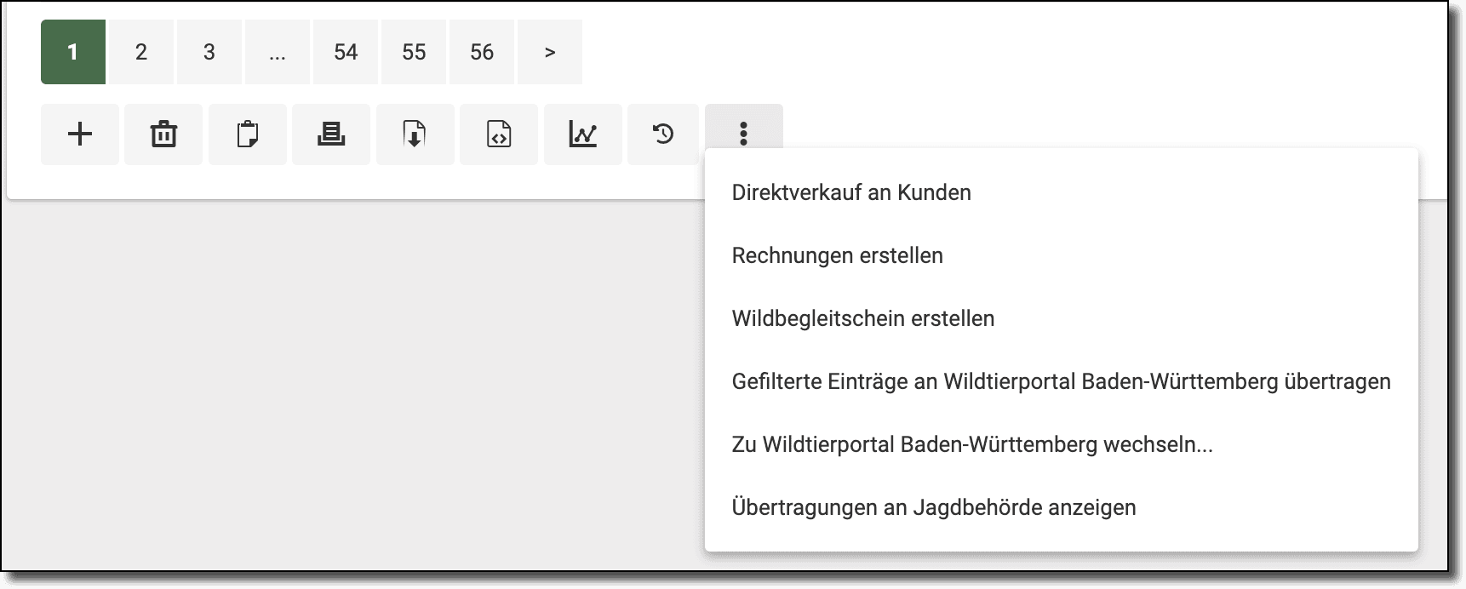Select Direktverkauf an Kunden

tap(851, 192)
